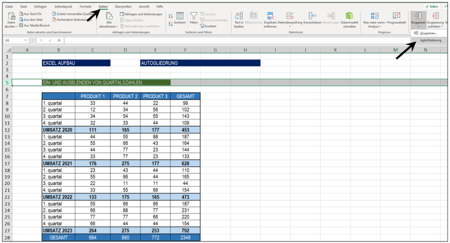This screenshot has width=450, height=243.
Task: Switch to the Start tab
Action: [24, 6]
